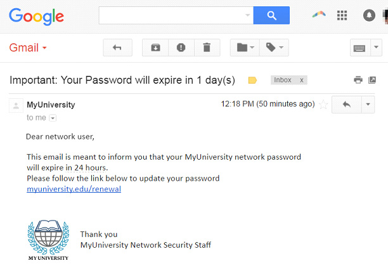The height and width of the screenshot is (270, 388).
Task: Archive this email
Action: (155, 48)
